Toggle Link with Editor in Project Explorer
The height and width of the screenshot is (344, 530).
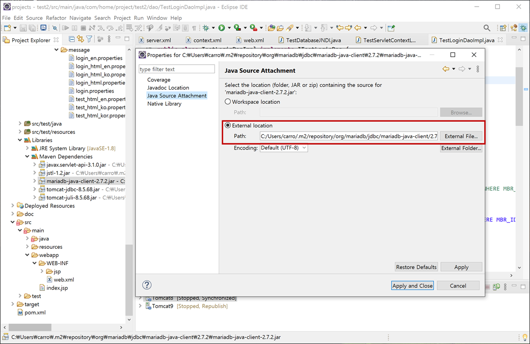coord(81,39)
